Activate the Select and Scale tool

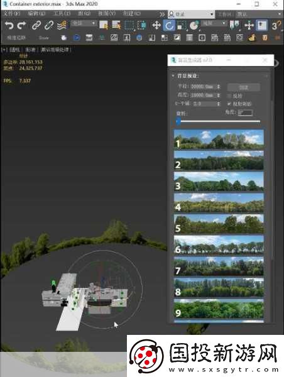pyautogui.click(x=182, y=25)
